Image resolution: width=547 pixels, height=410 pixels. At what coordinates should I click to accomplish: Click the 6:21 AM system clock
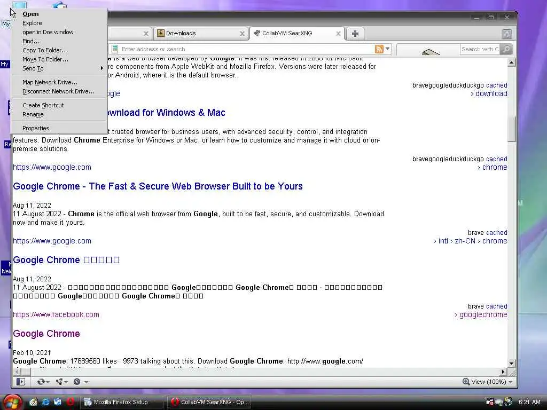(x=529, y=402)
